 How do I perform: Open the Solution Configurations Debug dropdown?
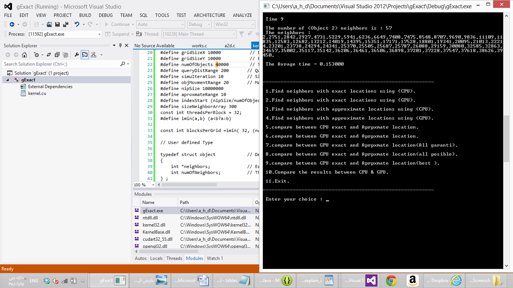point(199,24)
